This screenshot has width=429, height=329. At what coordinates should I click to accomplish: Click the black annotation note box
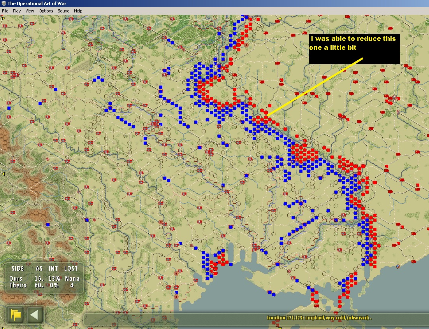[354, 49]
